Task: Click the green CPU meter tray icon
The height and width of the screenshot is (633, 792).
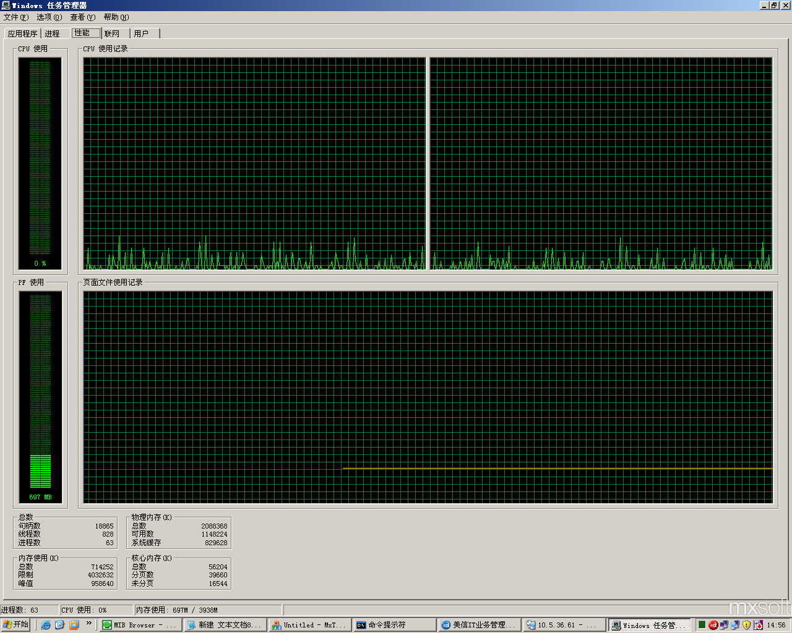Action: point(702,625)
